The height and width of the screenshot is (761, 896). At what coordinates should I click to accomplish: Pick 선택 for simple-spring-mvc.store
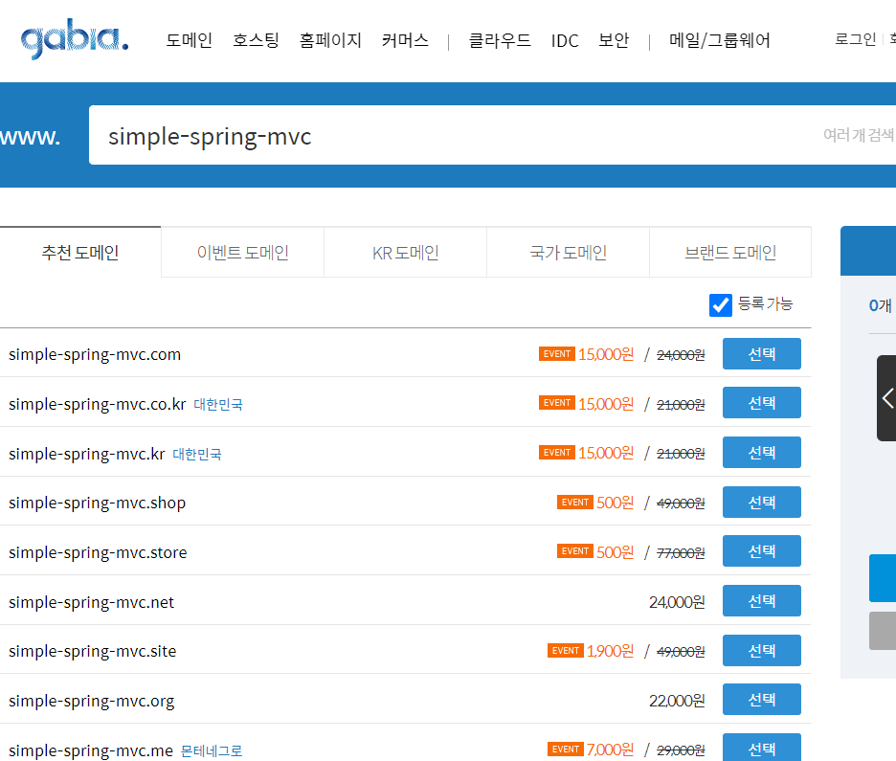coord(762,551)
